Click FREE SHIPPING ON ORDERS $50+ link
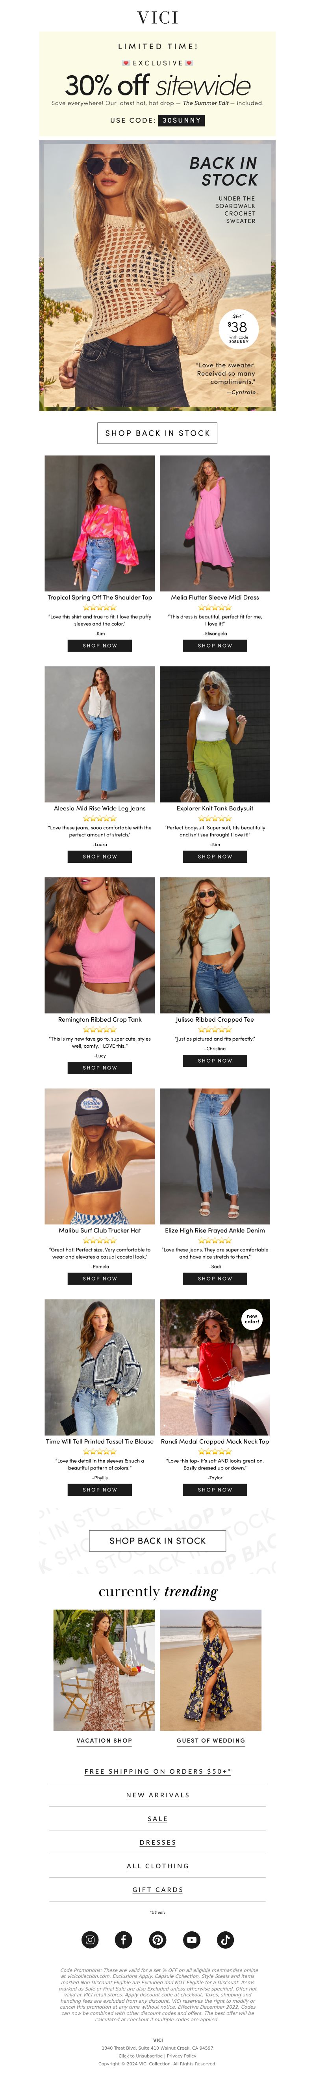 157,1771
